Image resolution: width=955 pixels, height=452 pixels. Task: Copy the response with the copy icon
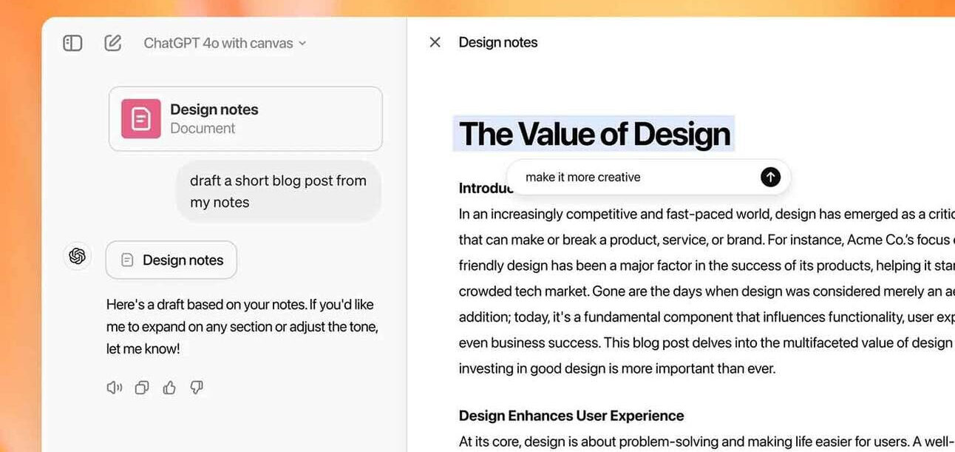coord(142,388)
